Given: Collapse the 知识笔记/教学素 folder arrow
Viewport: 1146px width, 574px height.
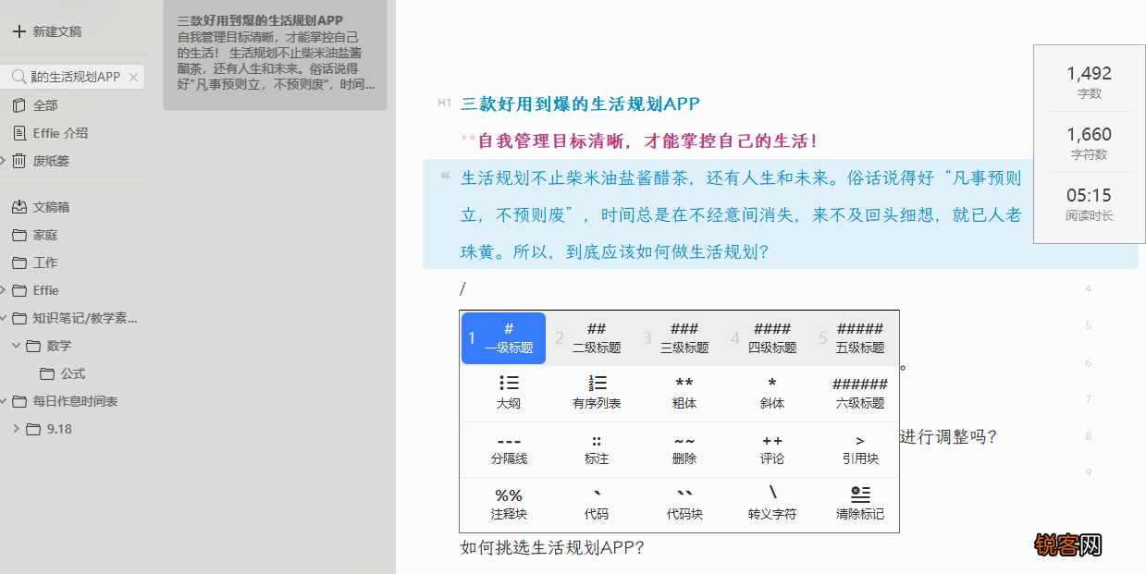Looking at the screenshot, I should click(4, 318).
